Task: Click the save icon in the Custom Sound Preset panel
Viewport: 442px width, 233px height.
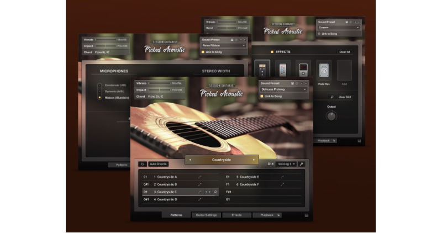Action: tap(347, 22)
